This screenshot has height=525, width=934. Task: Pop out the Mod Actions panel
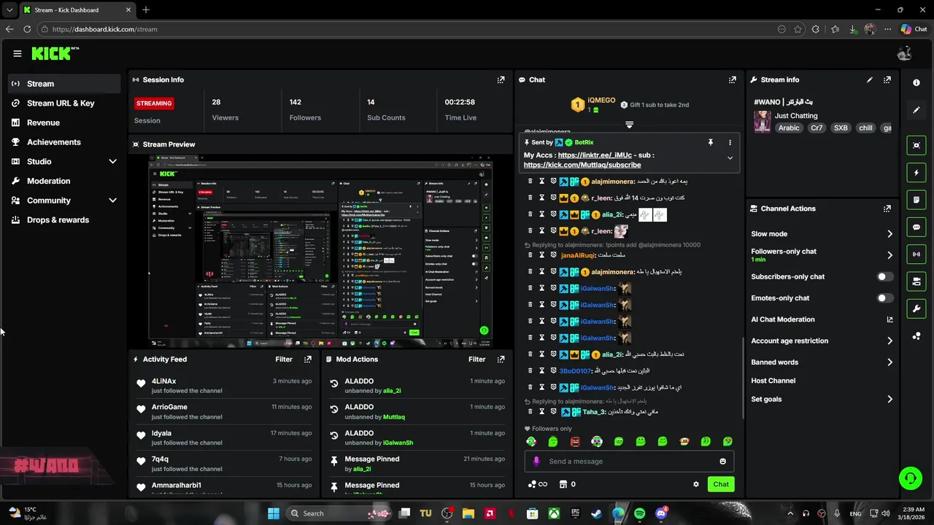[501, 359]
